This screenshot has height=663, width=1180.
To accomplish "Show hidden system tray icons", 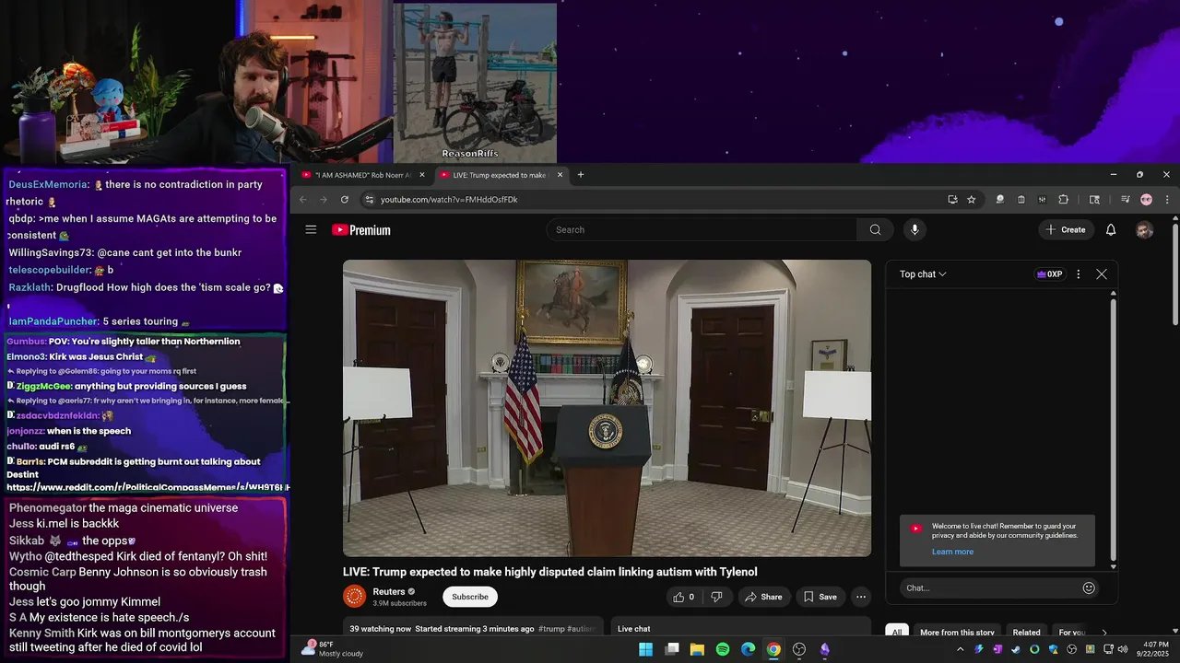I will click(x=960, y=649).
